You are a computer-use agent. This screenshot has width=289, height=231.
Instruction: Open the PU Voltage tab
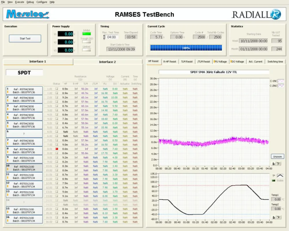tap(220, 62)
